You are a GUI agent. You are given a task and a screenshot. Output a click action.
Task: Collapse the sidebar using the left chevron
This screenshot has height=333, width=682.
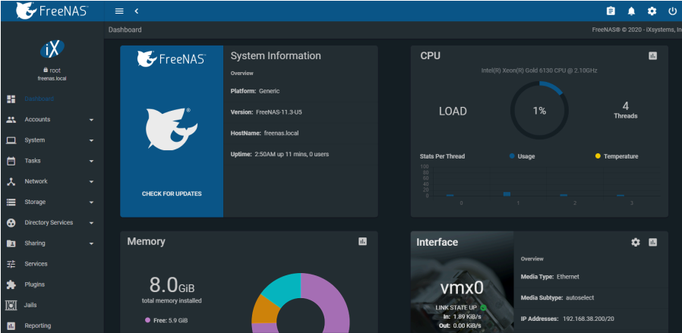coord(137,11)
